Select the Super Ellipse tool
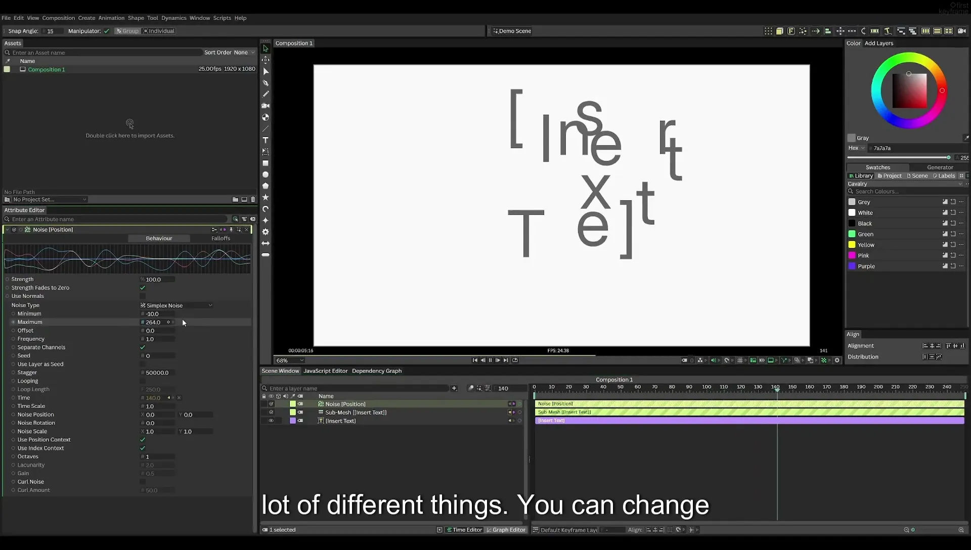This screenshot has width=971, height=550. pos(266,220)
